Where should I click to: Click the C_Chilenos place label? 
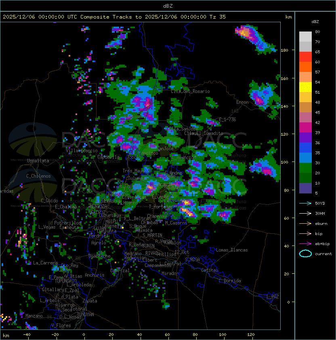[38, 176]
